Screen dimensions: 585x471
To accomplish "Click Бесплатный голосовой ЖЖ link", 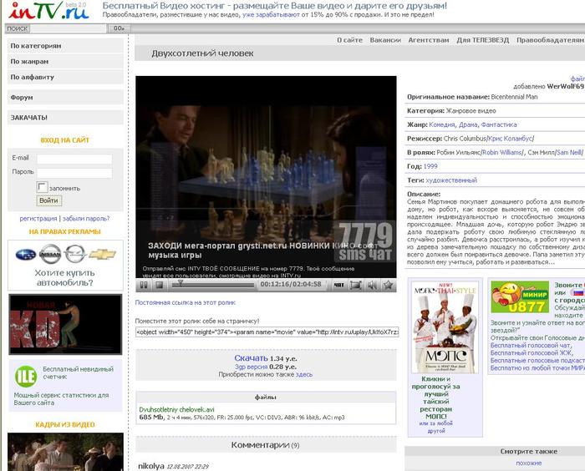I will click(532, 352).
